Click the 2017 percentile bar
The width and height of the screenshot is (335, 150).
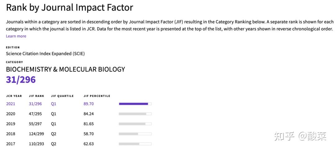(x=135, y=144)
